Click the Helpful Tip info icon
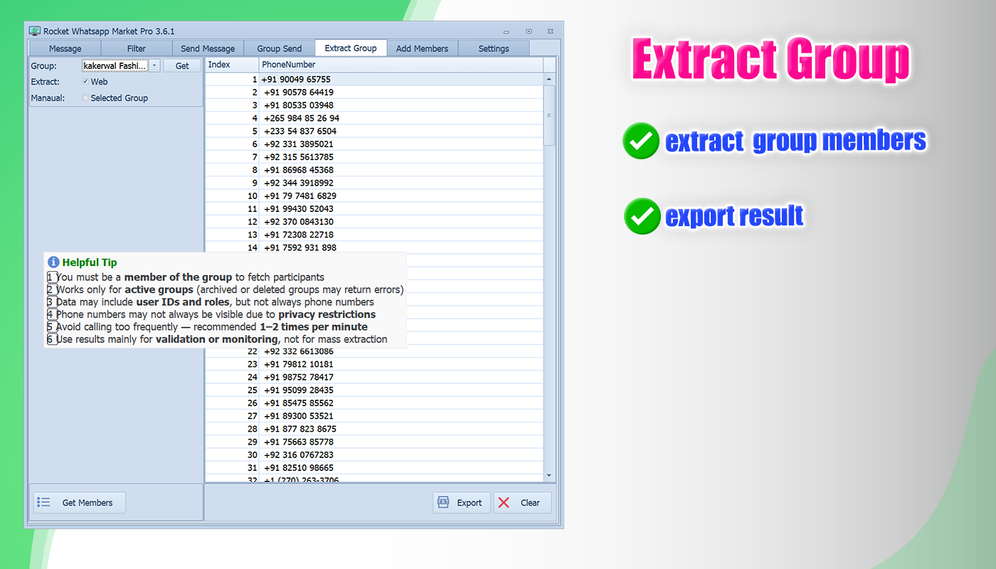Image resolution: width=996 pixels, height=569 pixels. pos(53,262)
